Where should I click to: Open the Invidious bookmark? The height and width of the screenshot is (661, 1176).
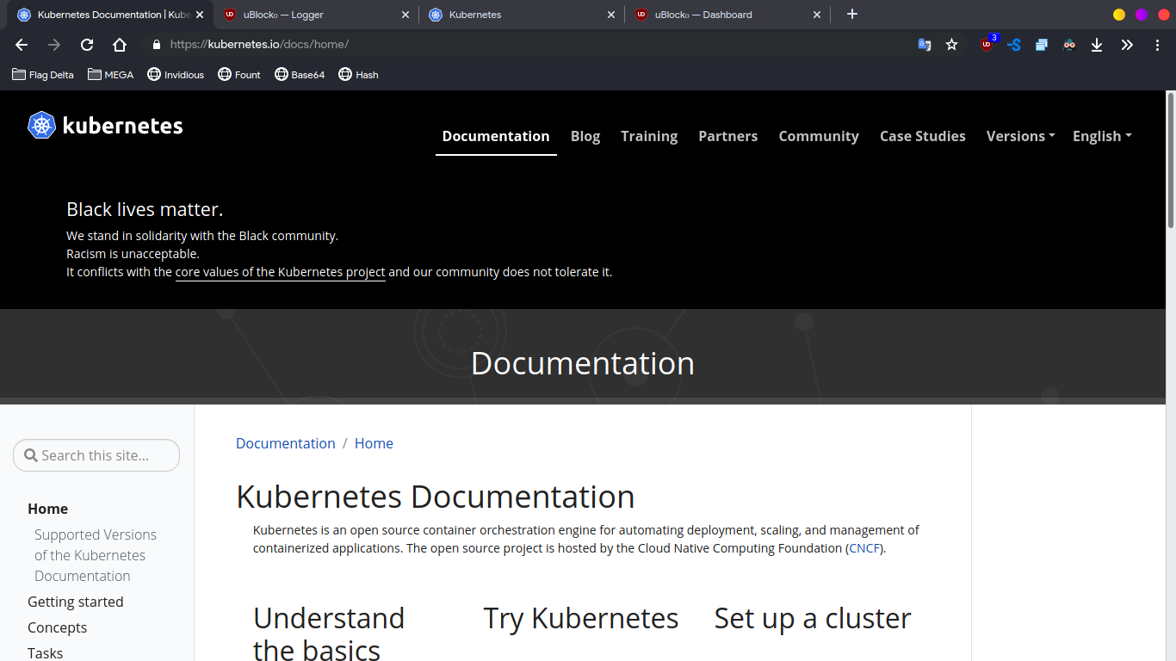(176, 75)
